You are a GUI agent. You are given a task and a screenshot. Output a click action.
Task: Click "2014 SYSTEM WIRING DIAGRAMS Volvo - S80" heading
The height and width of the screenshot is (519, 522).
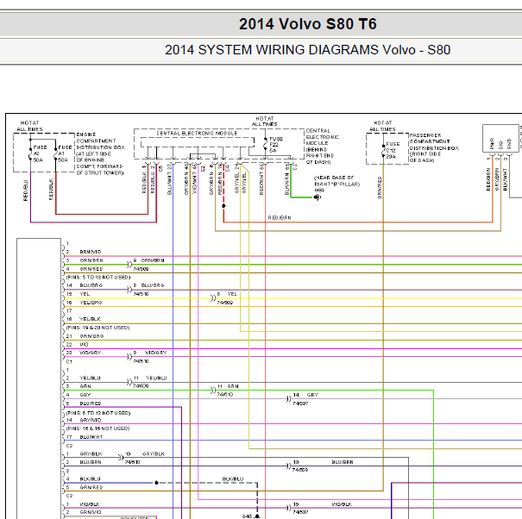click(308, 50)
